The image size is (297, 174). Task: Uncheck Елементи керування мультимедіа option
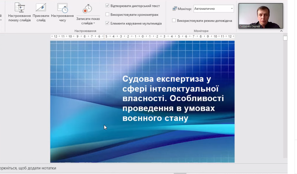(107, 23)
